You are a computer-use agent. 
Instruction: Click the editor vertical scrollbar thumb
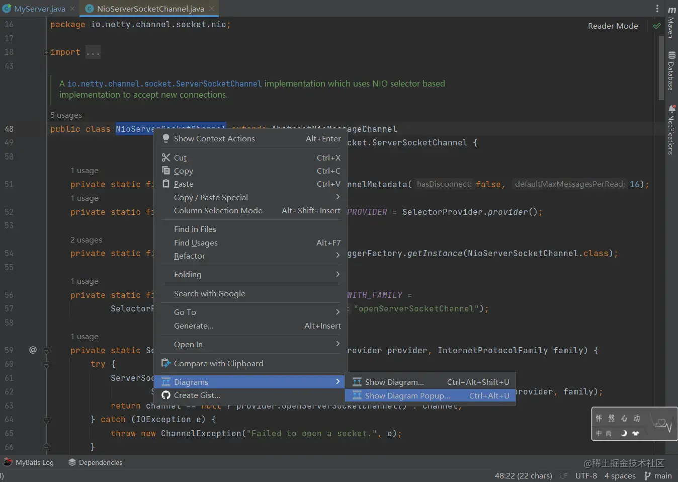tap(661, 68)
